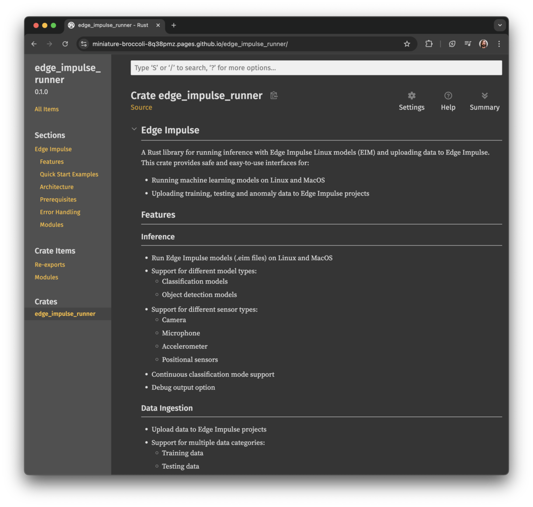The image size is (533, 507).
Task: Jump to Prerequisites section
Action: tap(58, 199)
